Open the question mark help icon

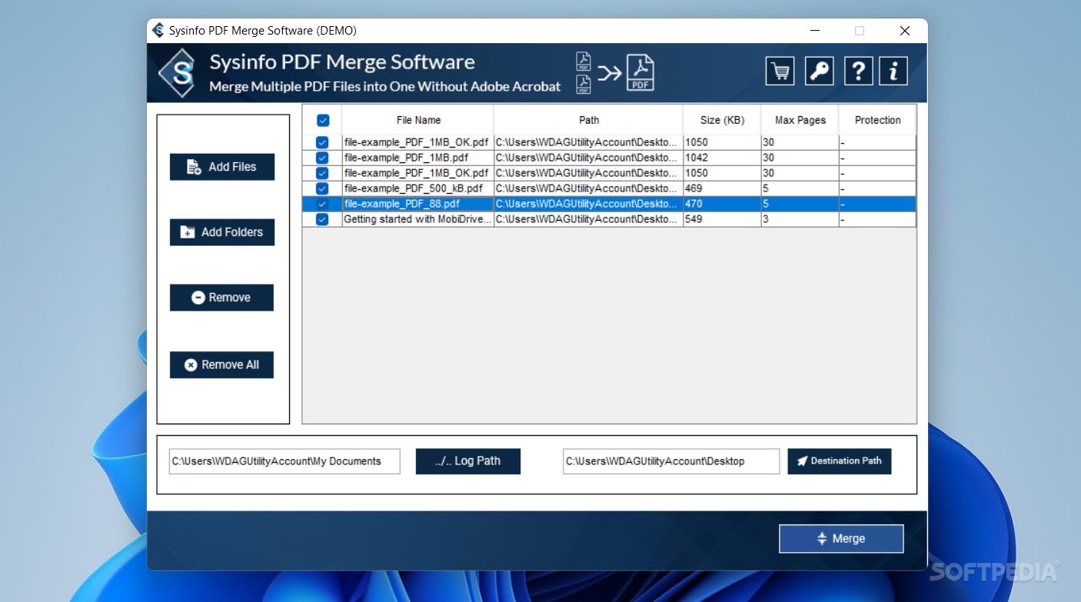tap(858, 72)
